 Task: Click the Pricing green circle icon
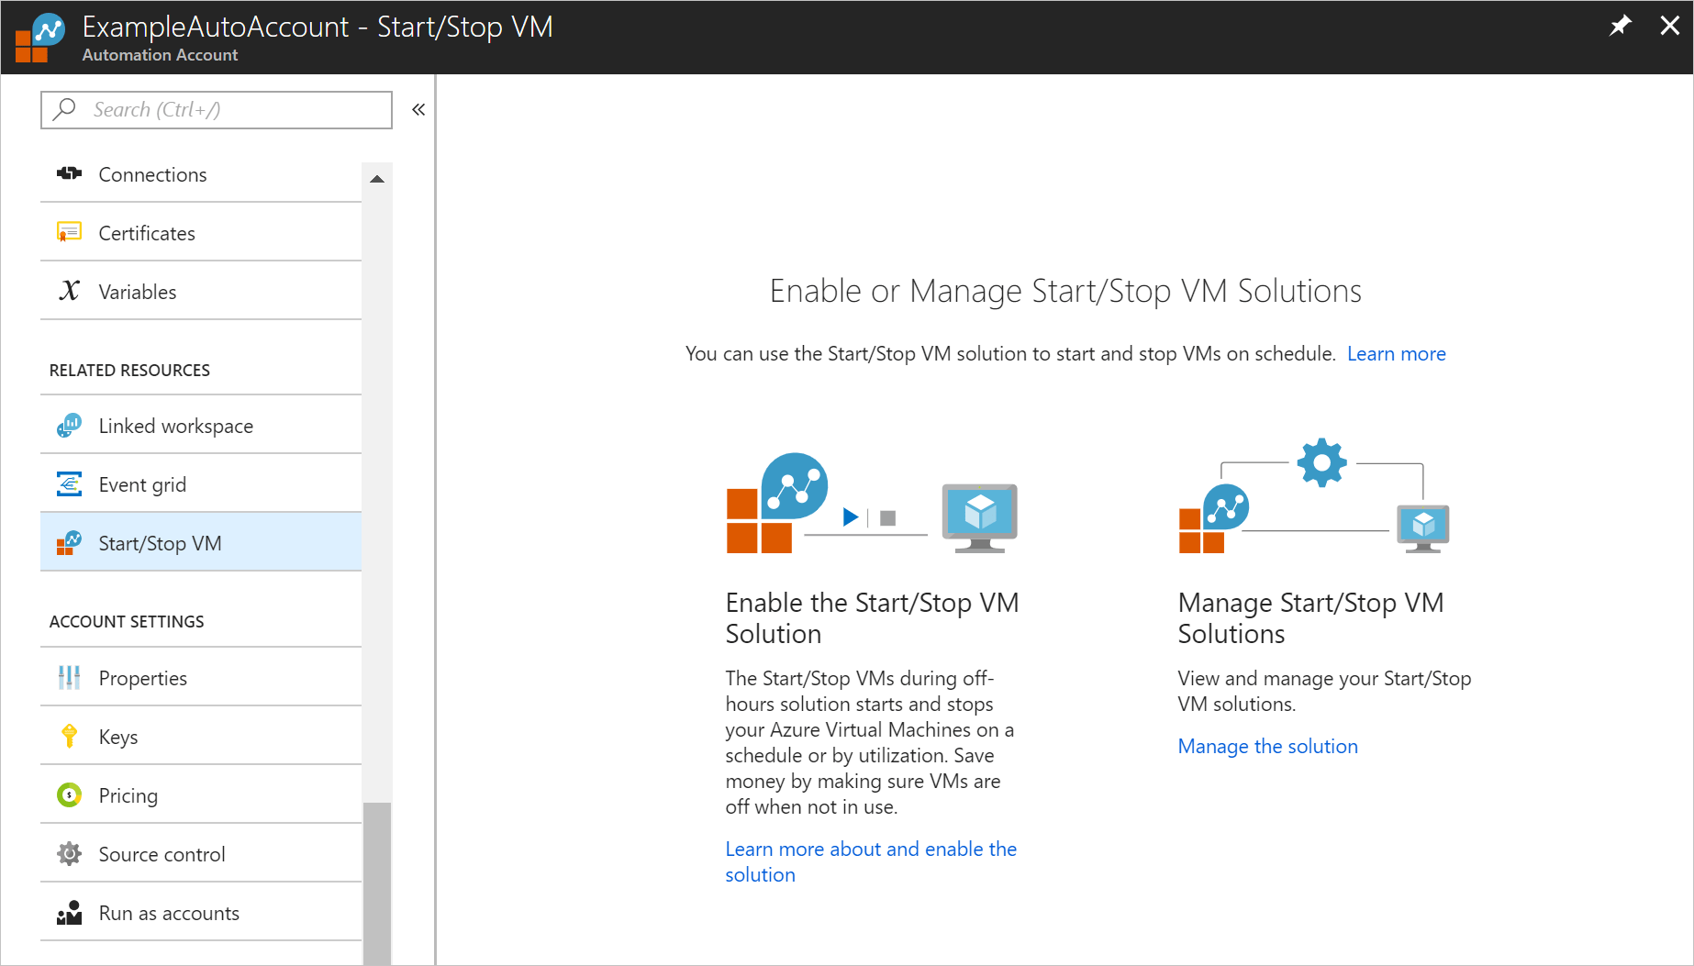pyautogui.click(x=69, y=795)
